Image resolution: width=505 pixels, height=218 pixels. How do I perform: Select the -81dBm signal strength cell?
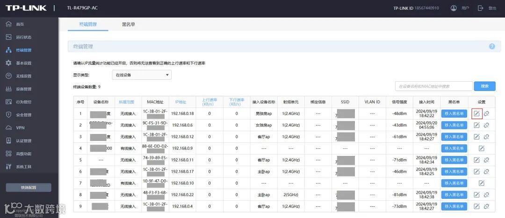[x=399, y=195]
